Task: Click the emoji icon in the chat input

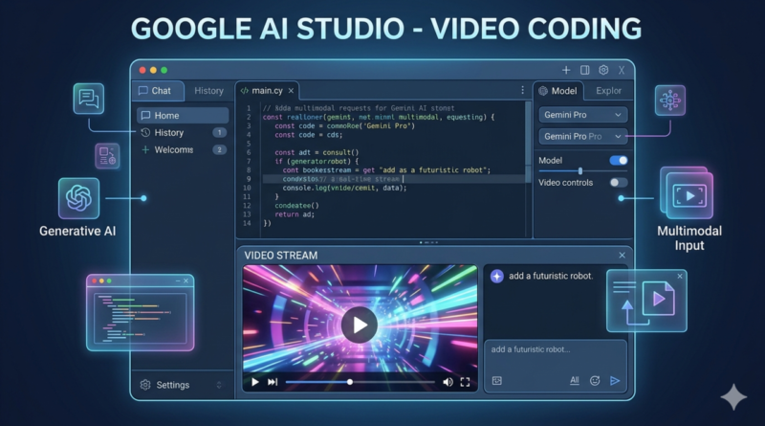Action: point(594,381)
